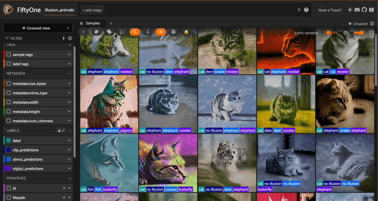
Task: Click the lightning icon in the filepath row
Action: (x=64, y=198)
